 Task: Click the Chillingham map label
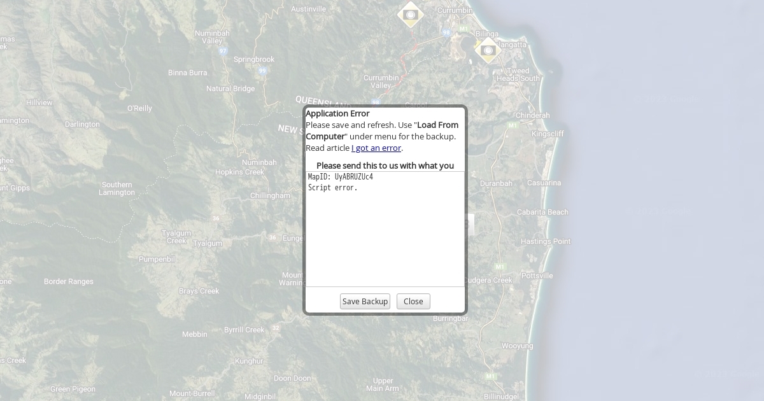(x=270, y=195)
